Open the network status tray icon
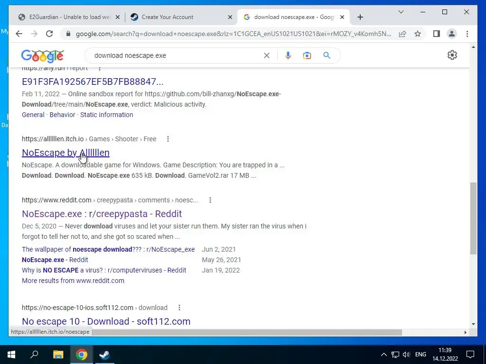Screen dimensions: 486x364 click(x=395, y=355)
